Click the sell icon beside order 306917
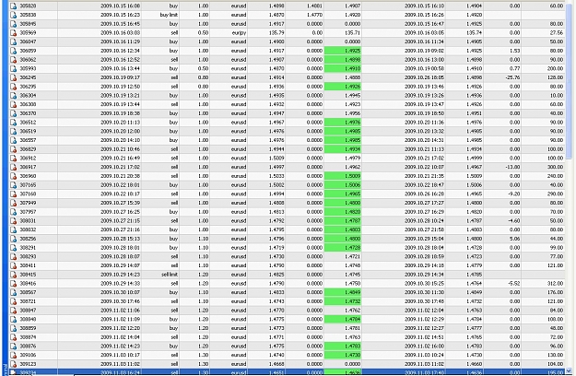The image size is (576, 376). (x=13, y=167)
